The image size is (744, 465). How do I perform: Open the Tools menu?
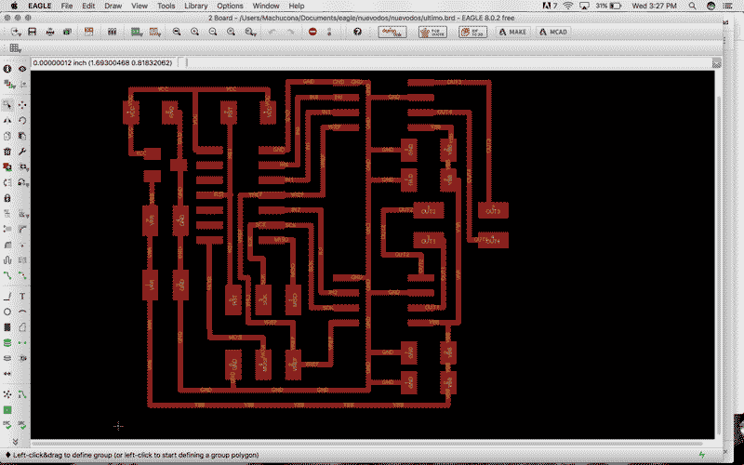pyautogui.click(x=166, y=6)
